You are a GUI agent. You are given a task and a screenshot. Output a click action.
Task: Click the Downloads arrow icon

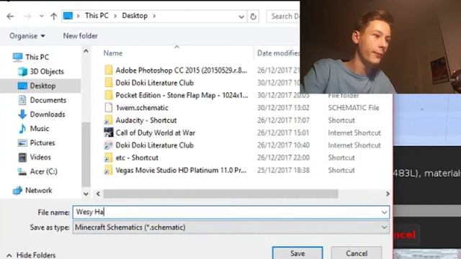(x=22, y=114)
